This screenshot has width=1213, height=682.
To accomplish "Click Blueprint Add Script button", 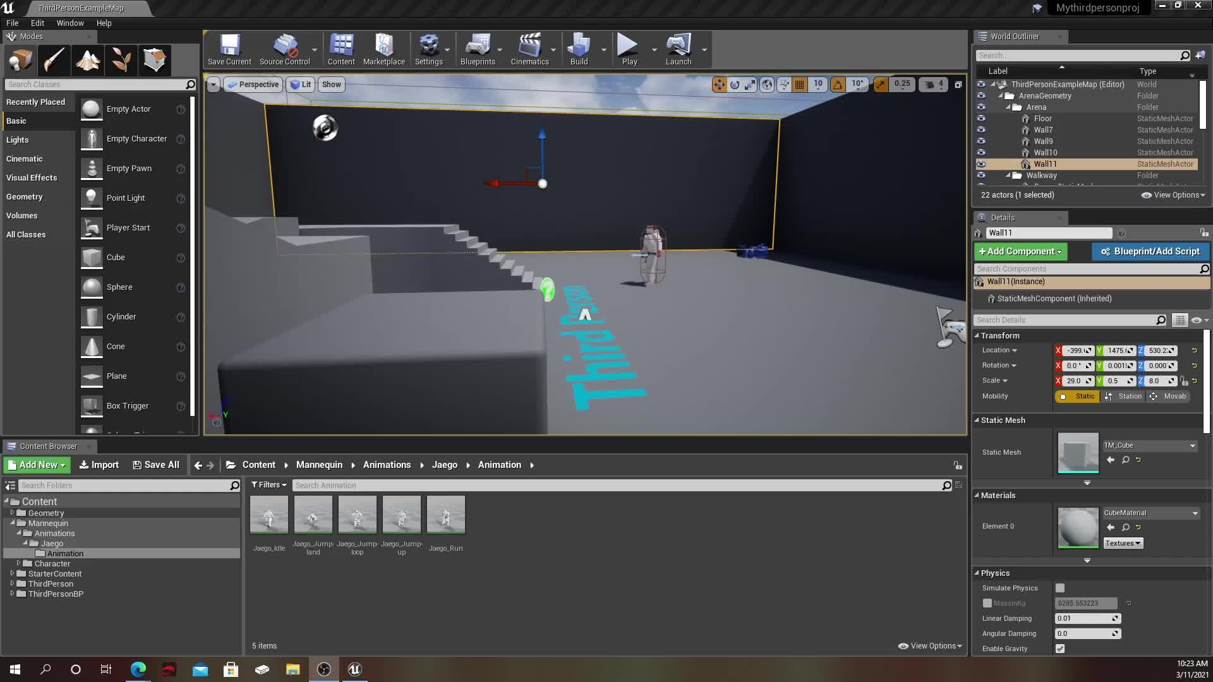I will [x=1151, y=251].
